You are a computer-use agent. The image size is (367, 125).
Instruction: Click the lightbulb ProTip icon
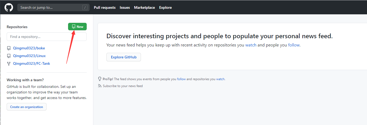(x=100, y=79)
